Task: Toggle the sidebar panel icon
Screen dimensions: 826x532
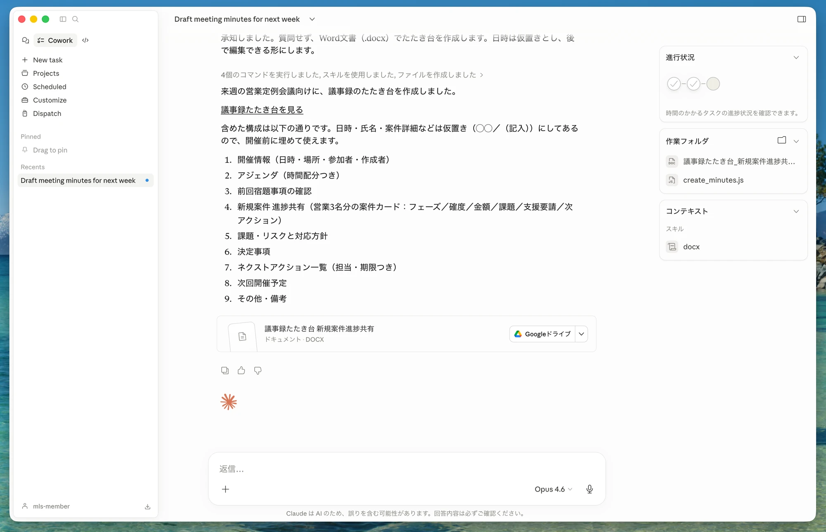Action: [63, 19]
